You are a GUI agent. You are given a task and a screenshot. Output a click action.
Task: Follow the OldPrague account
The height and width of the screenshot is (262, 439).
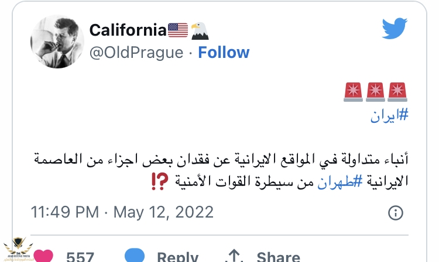[x=224, y=52]
